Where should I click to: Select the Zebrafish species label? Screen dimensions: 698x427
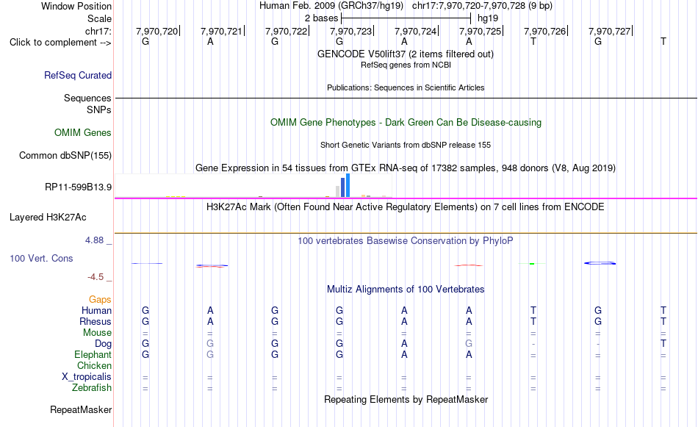tap(92, 388)
